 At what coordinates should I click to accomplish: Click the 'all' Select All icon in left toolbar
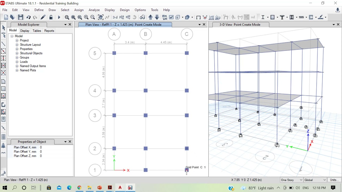(x=3, y=174)
